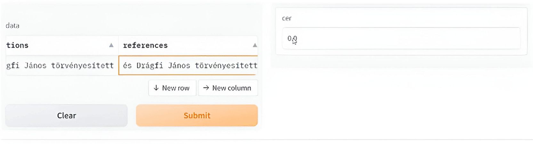Click the references column header label
The image size is (533, 144).
point(145,45)
